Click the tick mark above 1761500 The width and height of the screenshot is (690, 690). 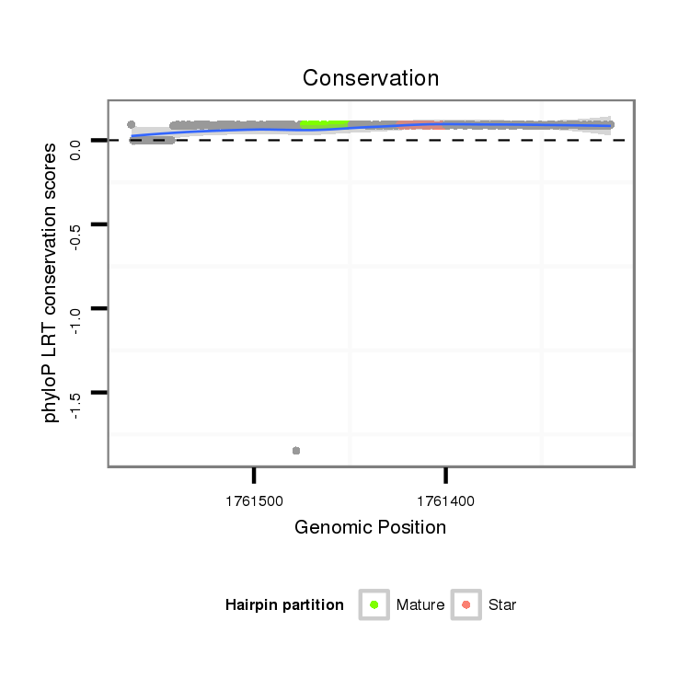pyautogui.click(x=254, y=475)
